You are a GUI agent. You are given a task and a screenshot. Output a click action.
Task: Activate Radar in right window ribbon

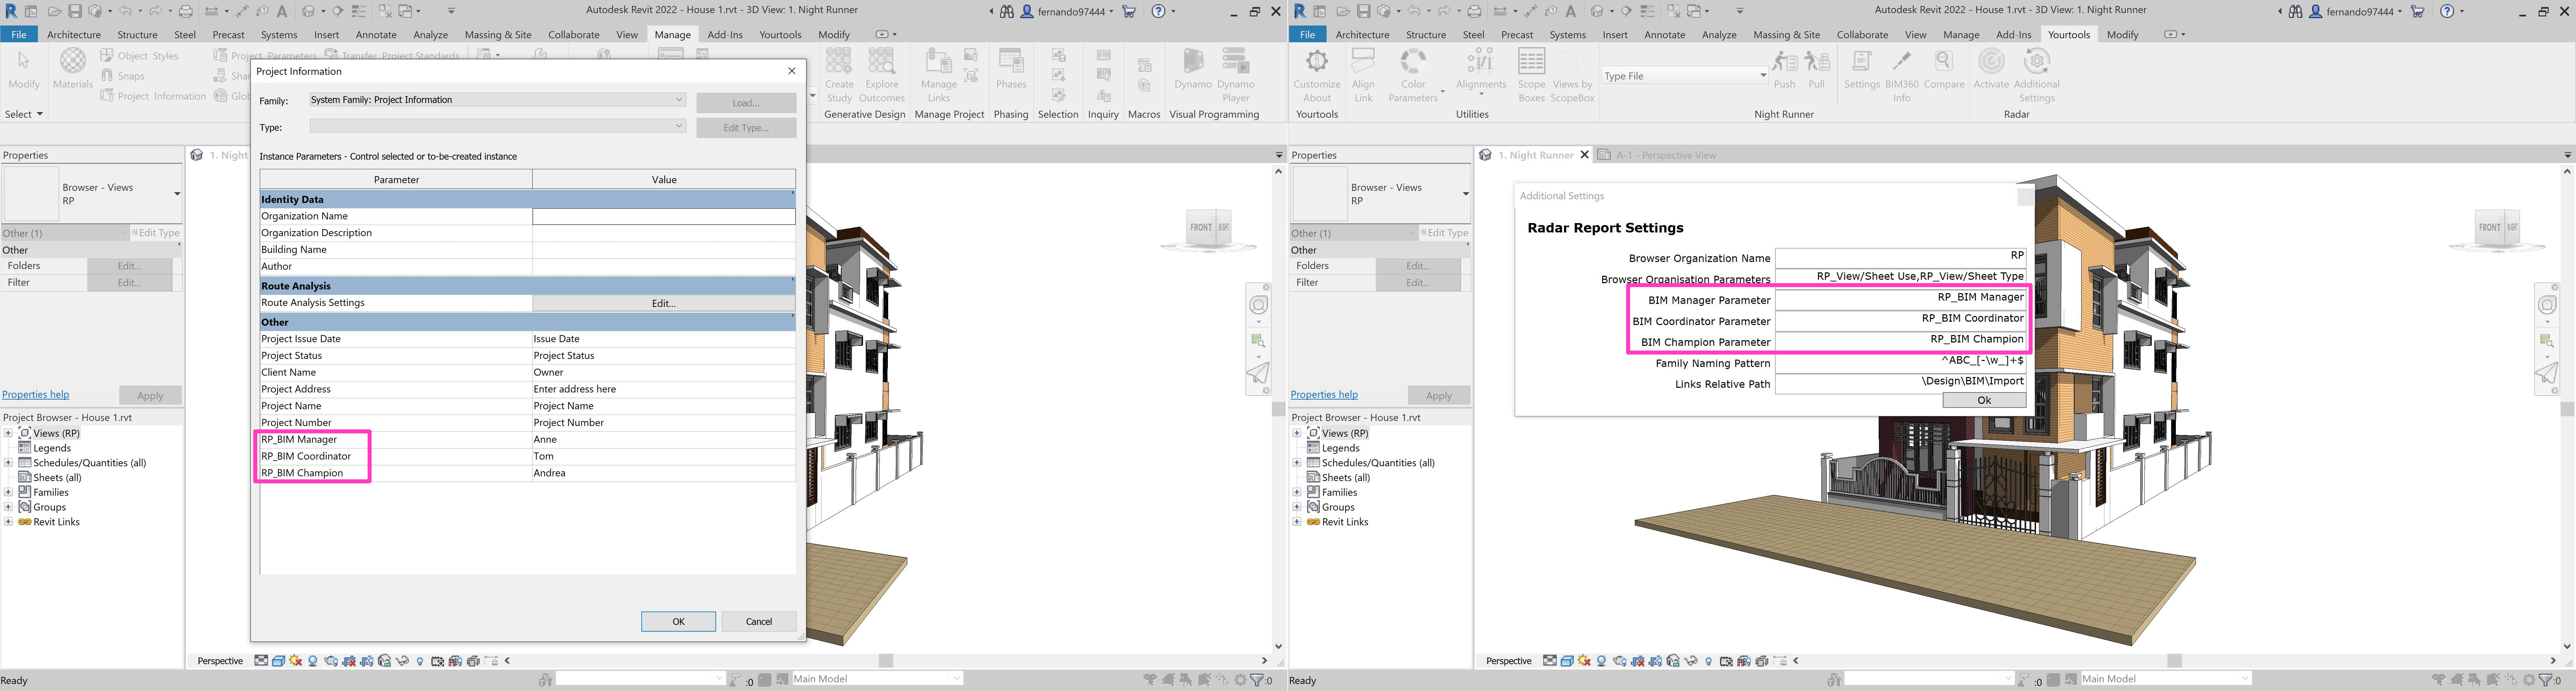click(1991, 69)
